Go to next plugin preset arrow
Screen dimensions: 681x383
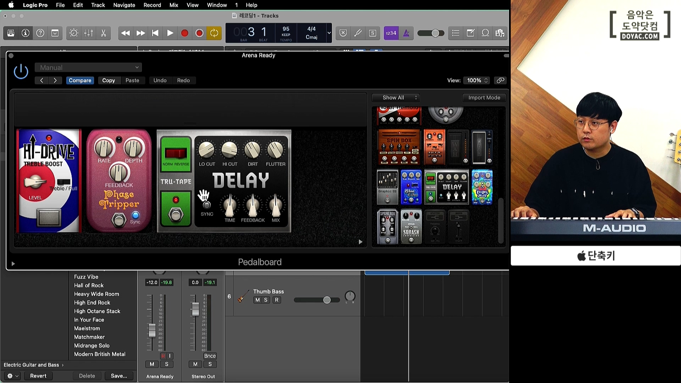(55, 81)
